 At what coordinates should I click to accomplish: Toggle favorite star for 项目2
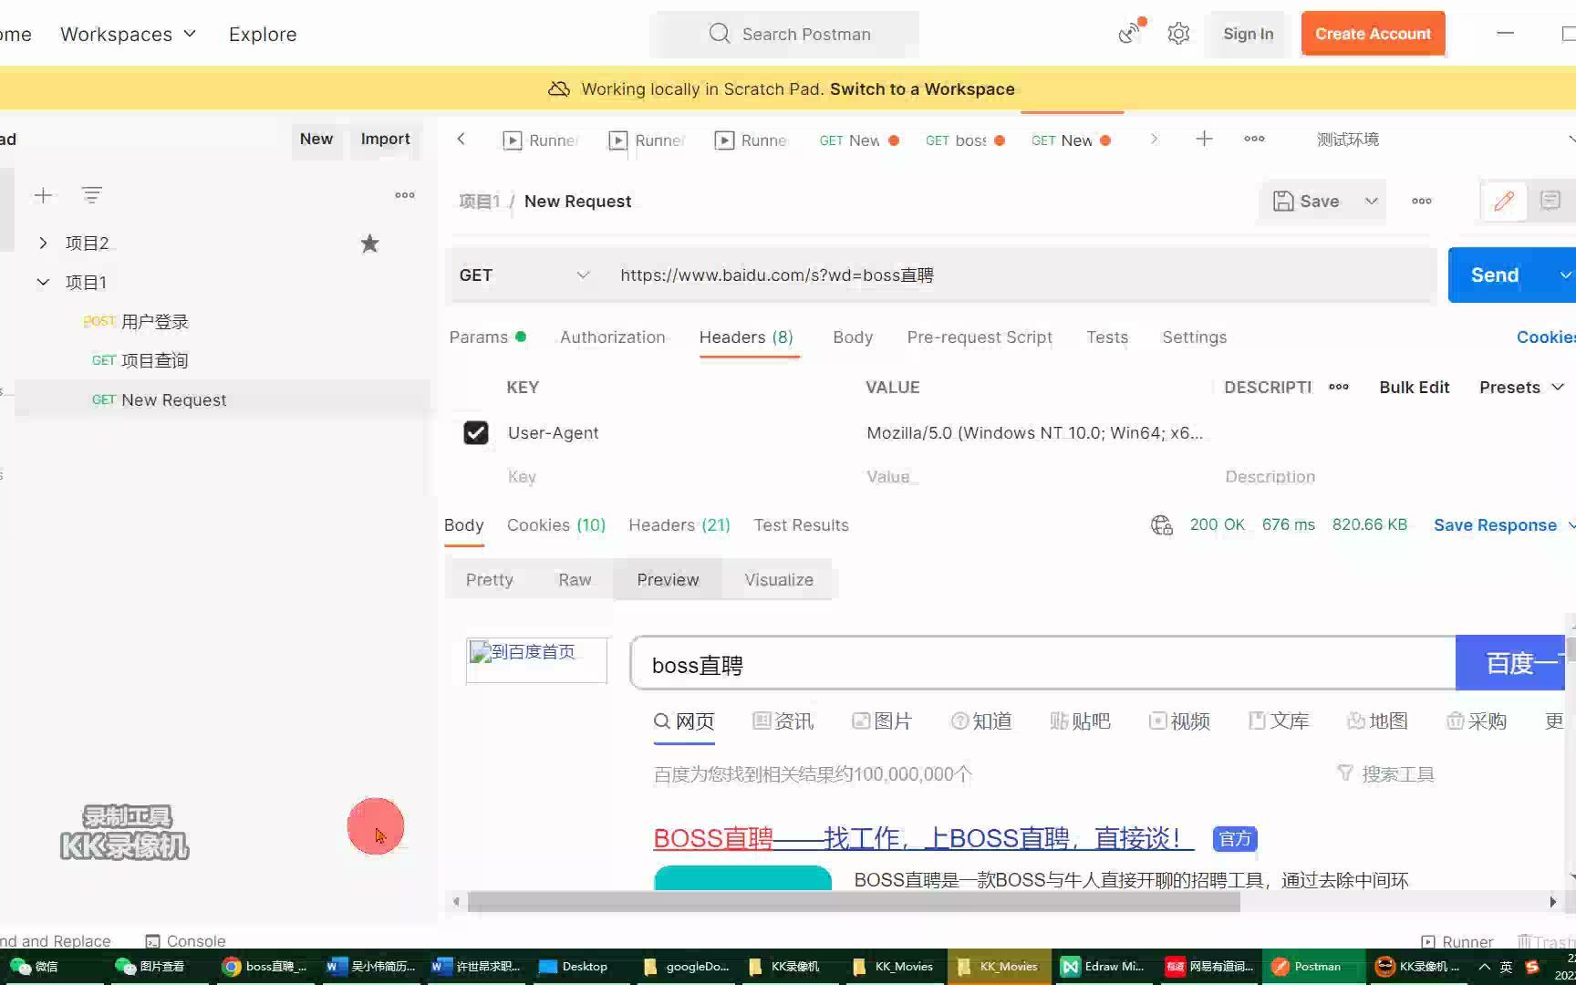point(369,244)
